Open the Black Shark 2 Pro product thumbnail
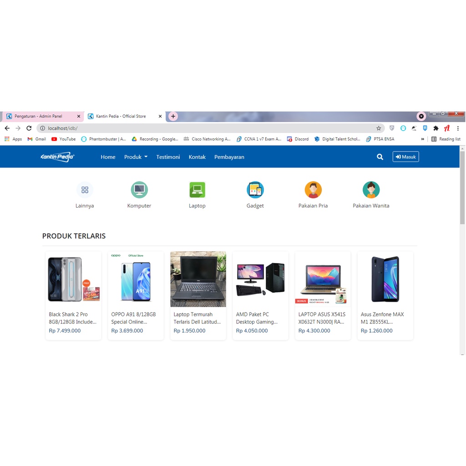Image resolution: width=466 pixels, height=466 pixels. click(73, 279)
